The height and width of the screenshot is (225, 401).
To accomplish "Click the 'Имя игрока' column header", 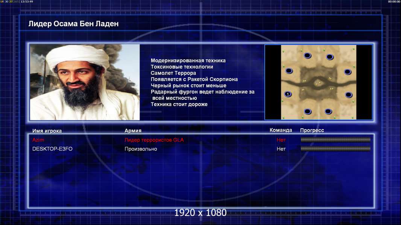I will click(x=47, y=131).
